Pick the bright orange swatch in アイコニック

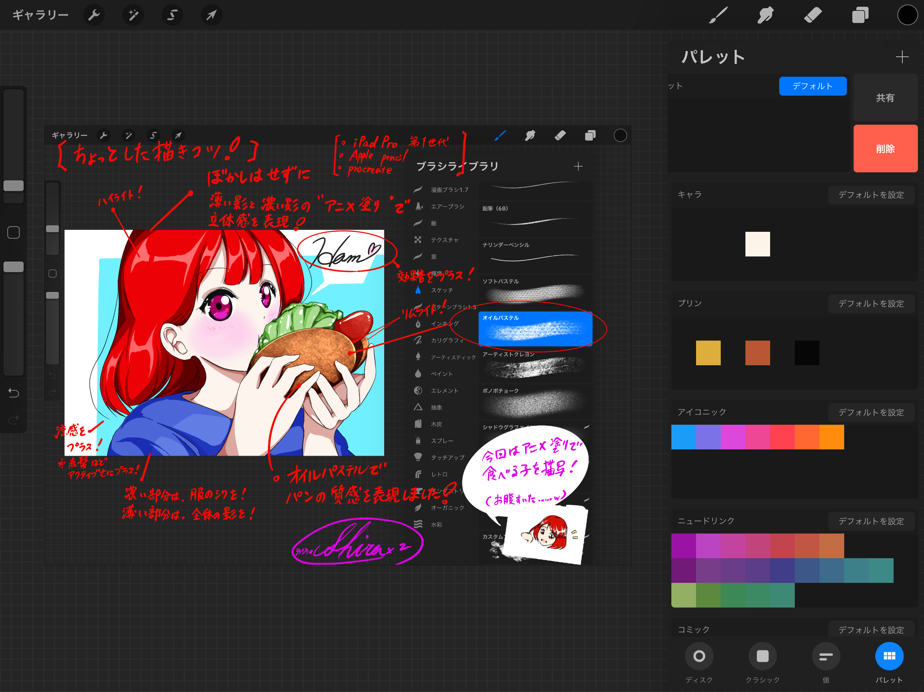[831, 437]
